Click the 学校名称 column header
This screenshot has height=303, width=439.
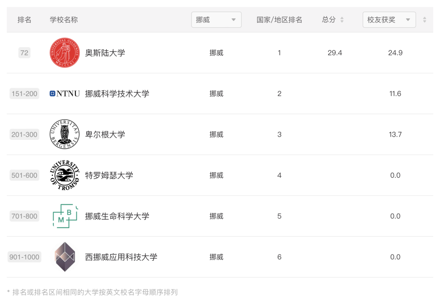pos(63,20)
